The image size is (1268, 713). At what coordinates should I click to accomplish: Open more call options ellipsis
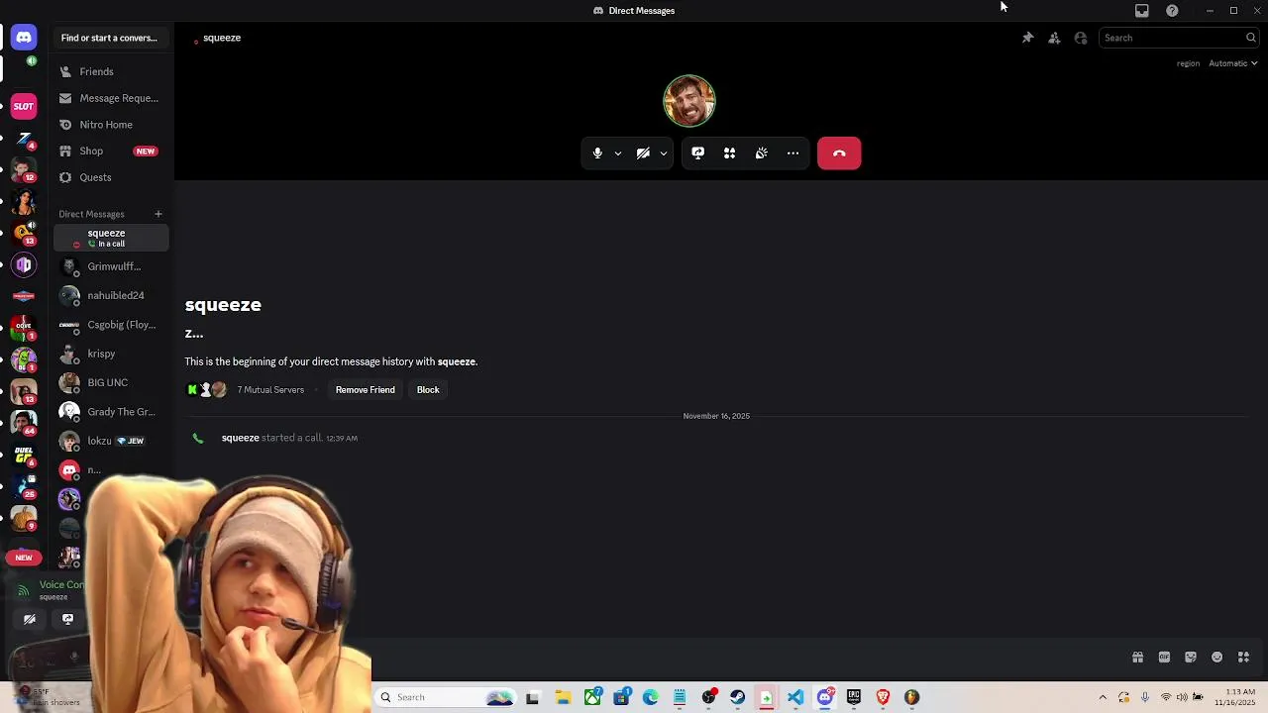tap(792, 153)
